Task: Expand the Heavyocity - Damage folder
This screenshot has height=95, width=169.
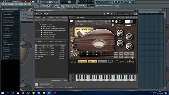Action: pyautogui.click(x=40, y=36)
